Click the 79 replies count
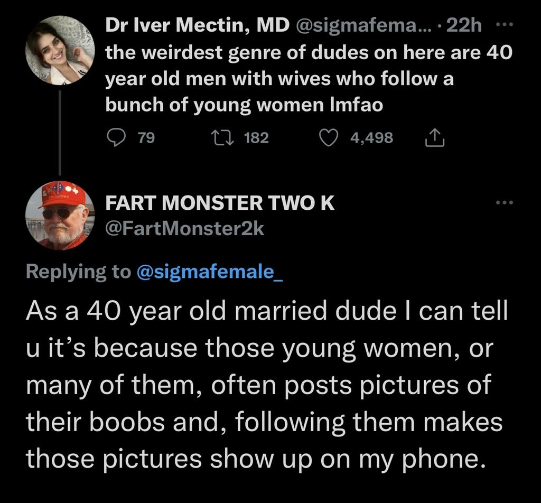541x503 pixels. (146, 138)
